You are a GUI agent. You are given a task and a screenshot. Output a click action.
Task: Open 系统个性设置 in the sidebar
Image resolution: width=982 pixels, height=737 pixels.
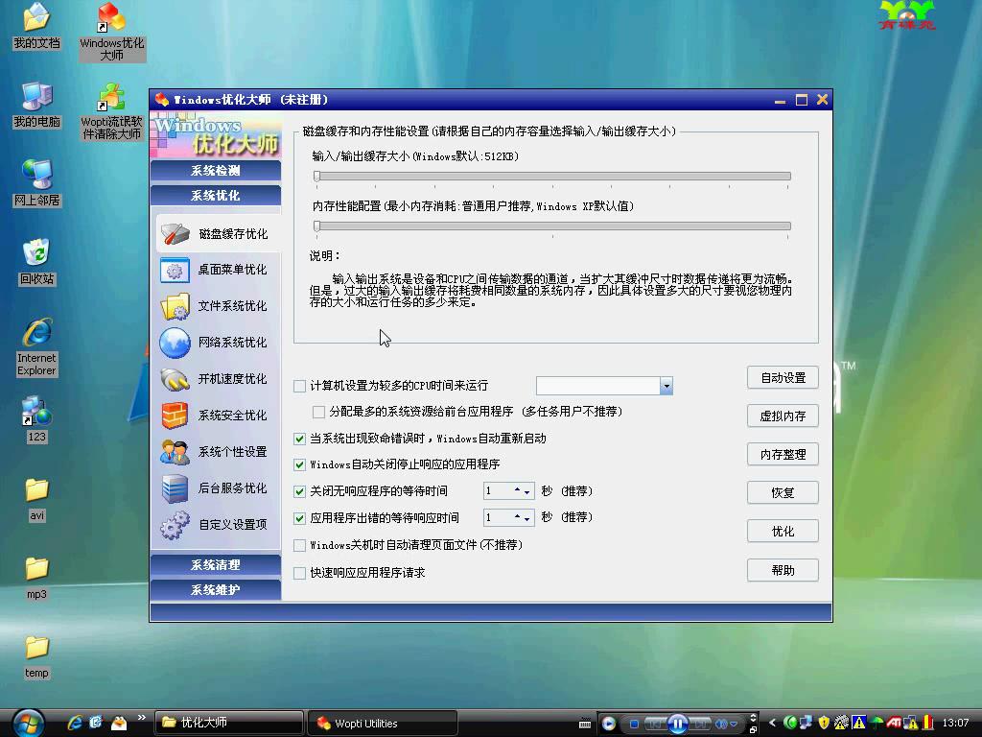pyautogui.click(x=214, y=451)
